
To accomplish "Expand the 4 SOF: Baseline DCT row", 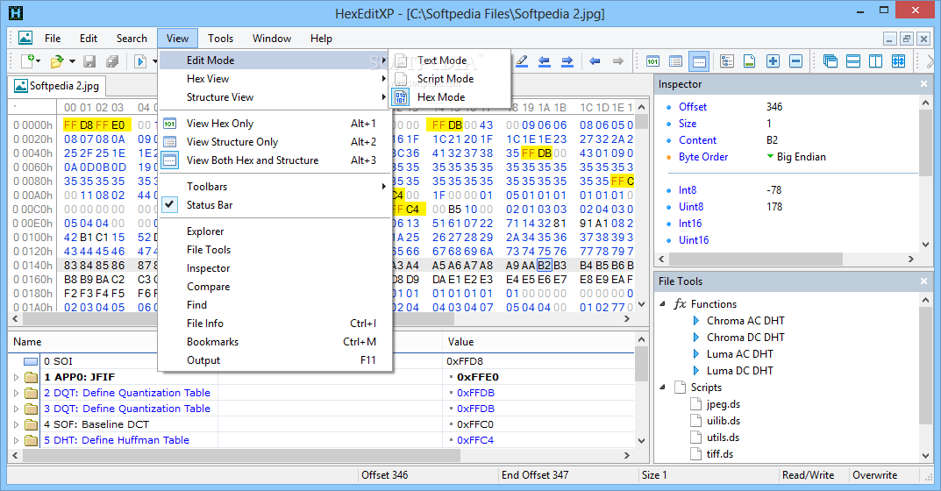I will click(16, 424).
